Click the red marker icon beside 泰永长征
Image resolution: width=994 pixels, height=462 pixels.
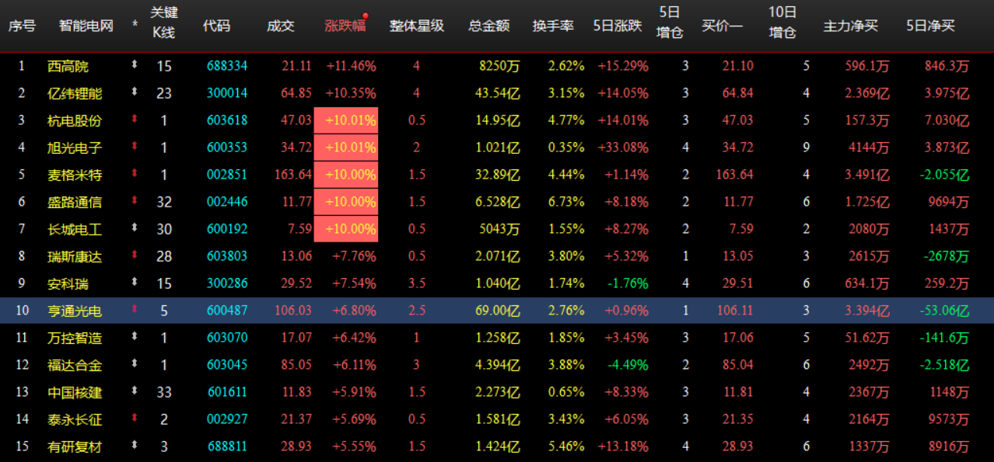135,419
